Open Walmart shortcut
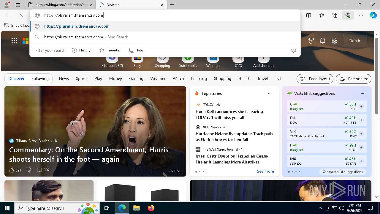 pos(213,62)
